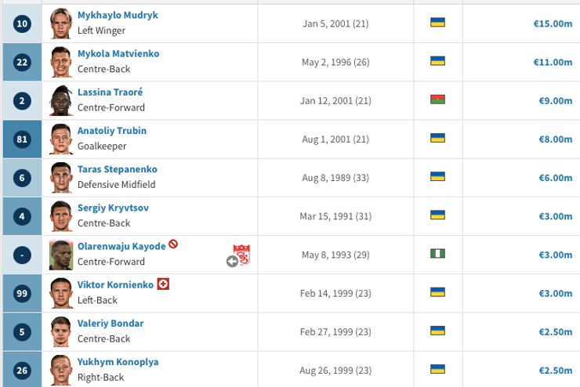Screen dimensions: 580x387
Task: Click the gray loan arrow icon in Kayode's row
Action: (232, 262)
